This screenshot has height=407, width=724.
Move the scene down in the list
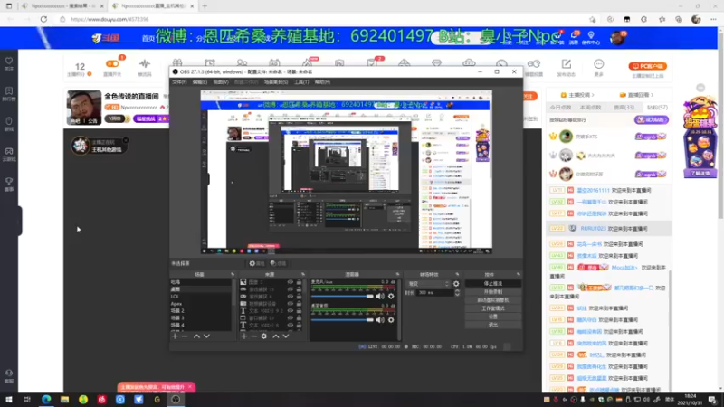[207, 336]
